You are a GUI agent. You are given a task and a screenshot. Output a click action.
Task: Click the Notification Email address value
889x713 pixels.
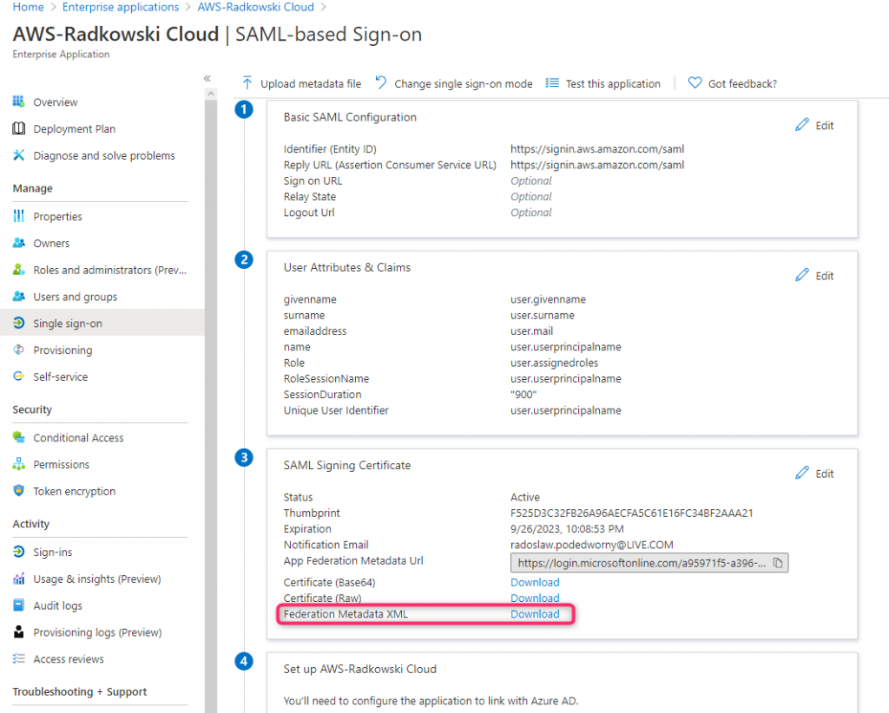tap(592, 545)
